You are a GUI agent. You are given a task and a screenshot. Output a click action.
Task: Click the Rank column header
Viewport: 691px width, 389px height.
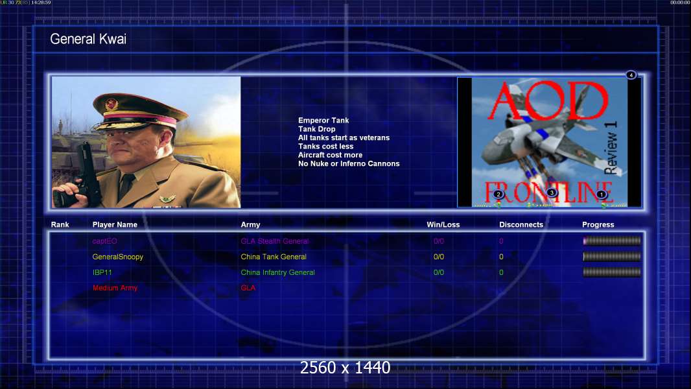tap(60, 225)
